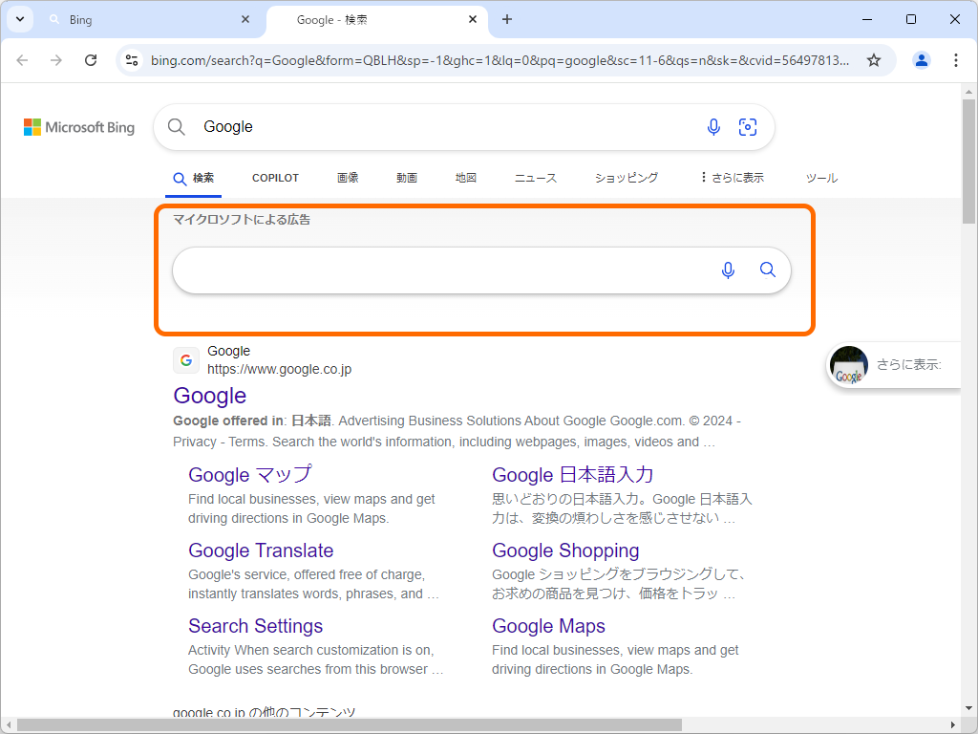The image size is (978, 734).
Task: Open the Google Translate link
Action: [260, 550]
